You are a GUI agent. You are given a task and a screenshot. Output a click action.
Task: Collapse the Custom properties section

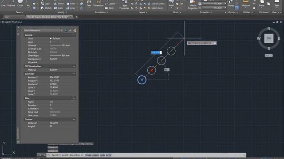tap(74, 120)
